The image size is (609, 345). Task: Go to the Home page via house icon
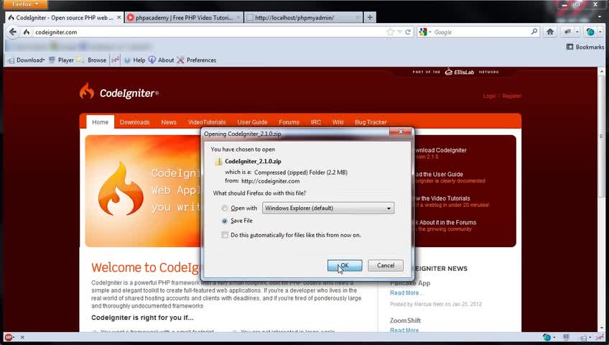click(x=550, y=32)
